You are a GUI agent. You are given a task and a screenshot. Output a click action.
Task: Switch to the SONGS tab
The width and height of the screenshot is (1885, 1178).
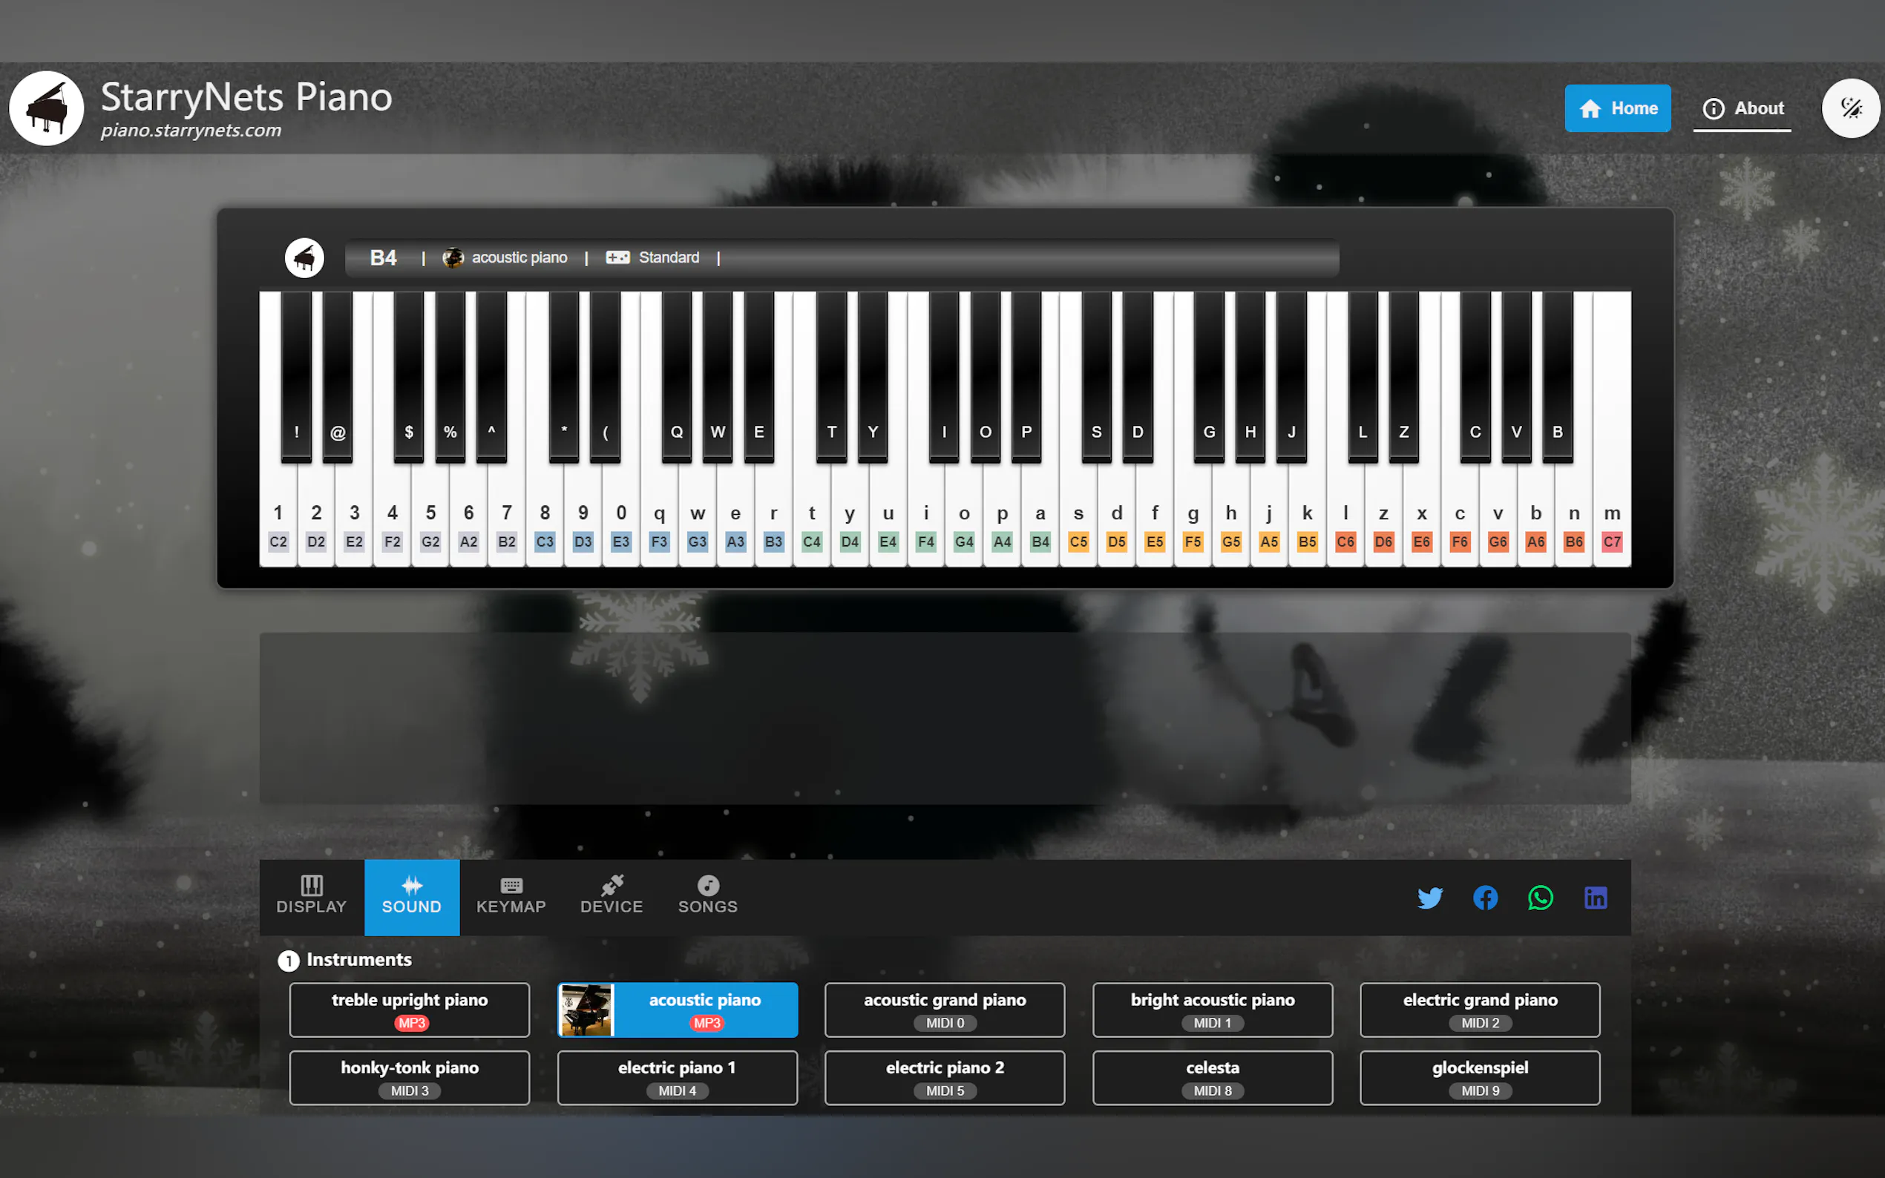click(x=707, y=896)
